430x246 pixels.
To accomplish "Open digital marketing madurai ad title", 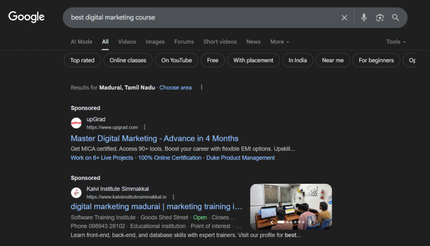I will pos(156,206).
